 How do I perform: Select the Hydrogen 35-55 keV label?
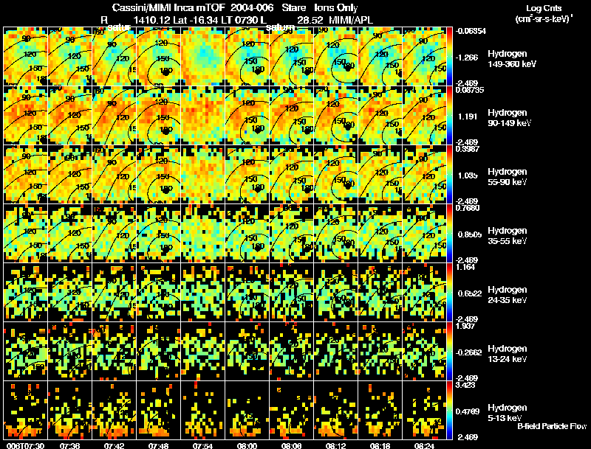[x=508, y=235]
